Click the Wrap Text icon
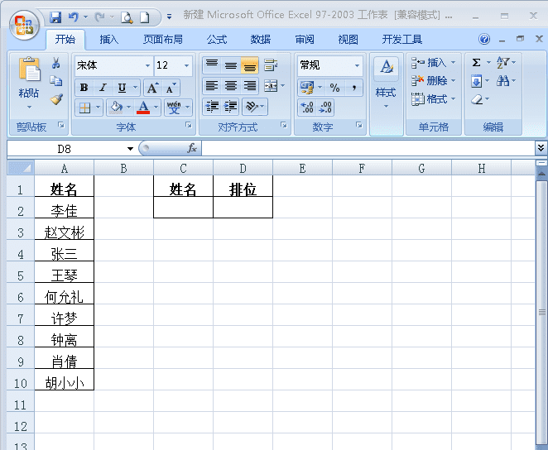 click(271, 65)
